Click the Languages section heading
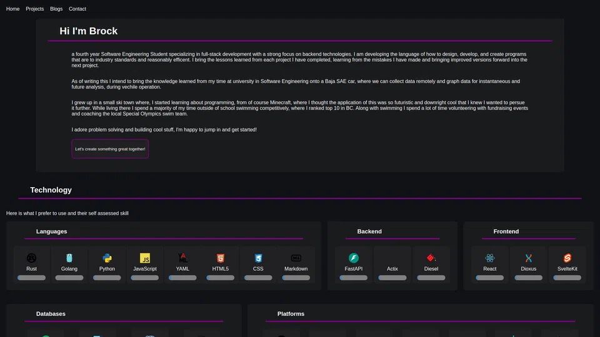Screen dimensions: 600x337 [52, 232]
